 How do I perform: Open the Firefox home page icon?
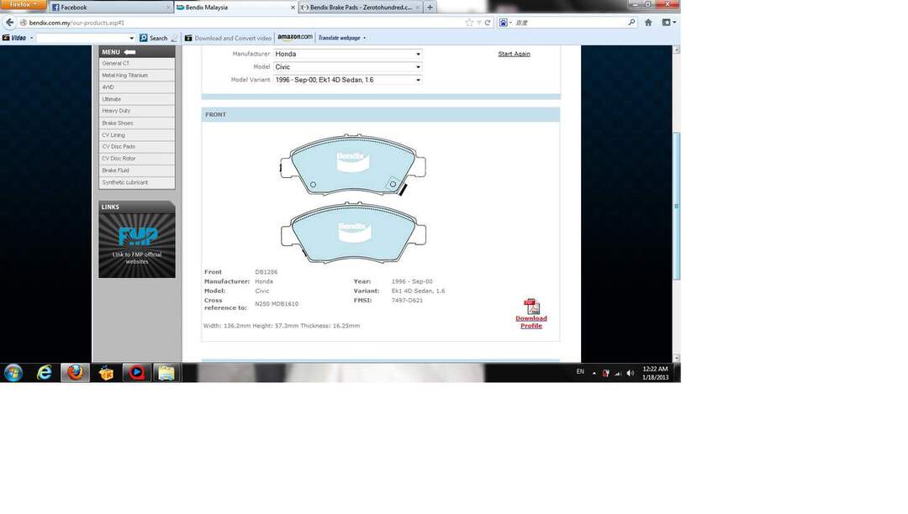648,23
